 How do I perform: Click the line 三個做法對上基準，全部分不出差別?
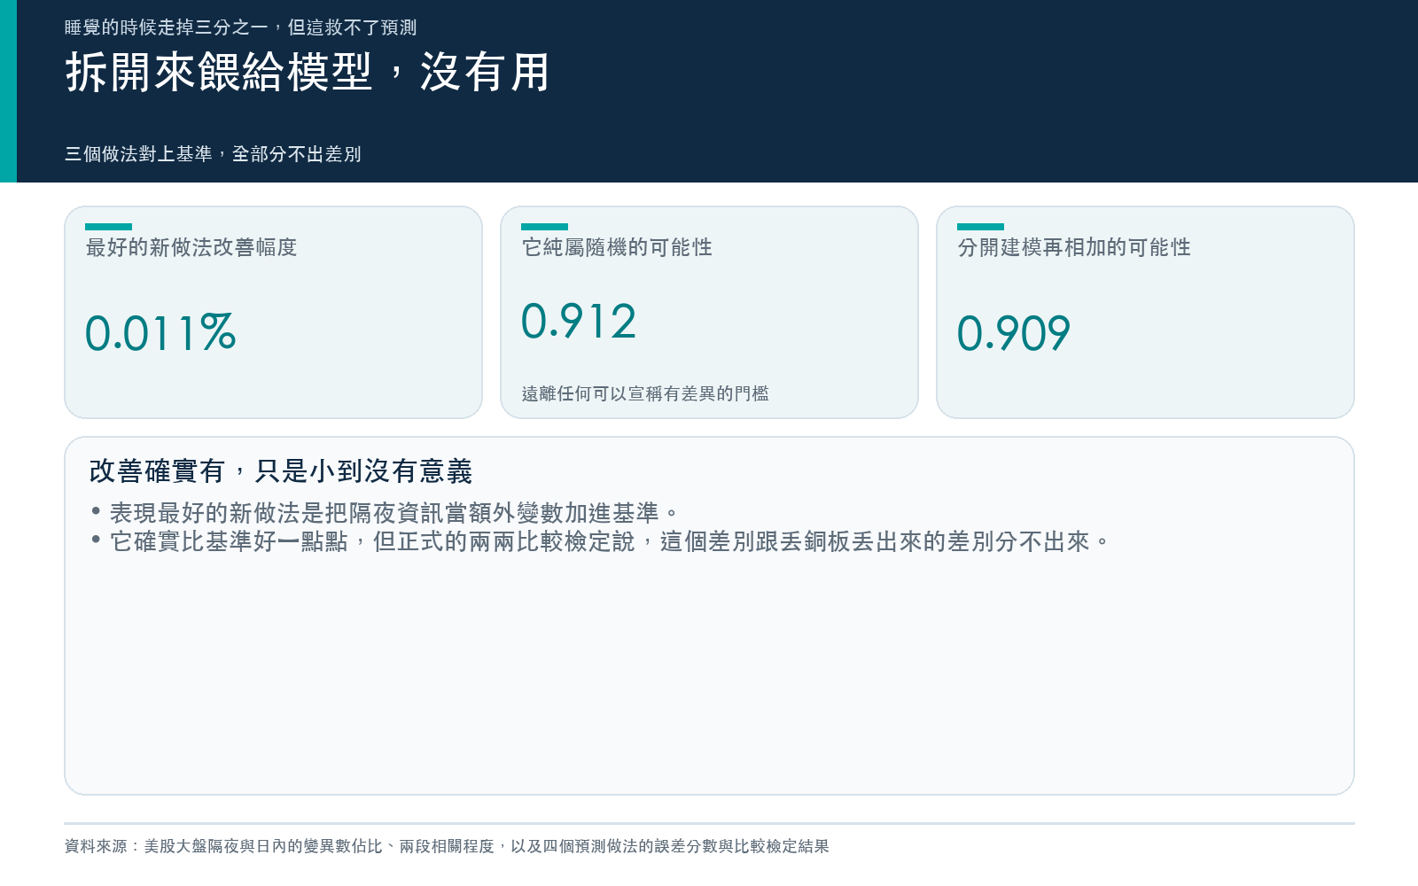coord(213,154)
